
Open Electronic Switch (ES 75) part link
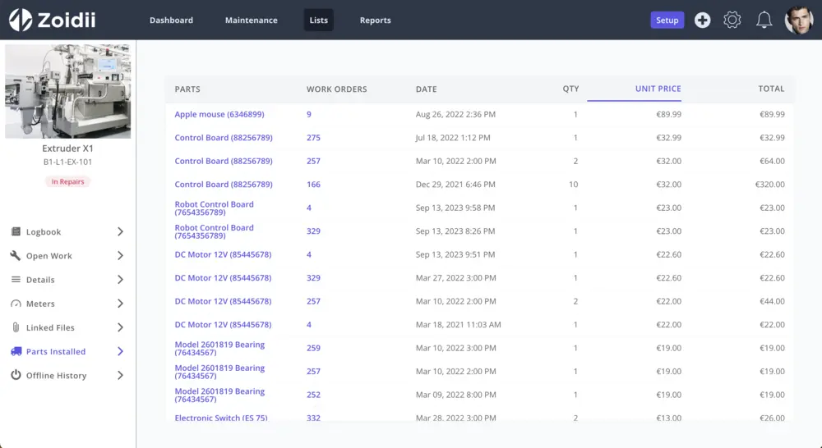220,418
